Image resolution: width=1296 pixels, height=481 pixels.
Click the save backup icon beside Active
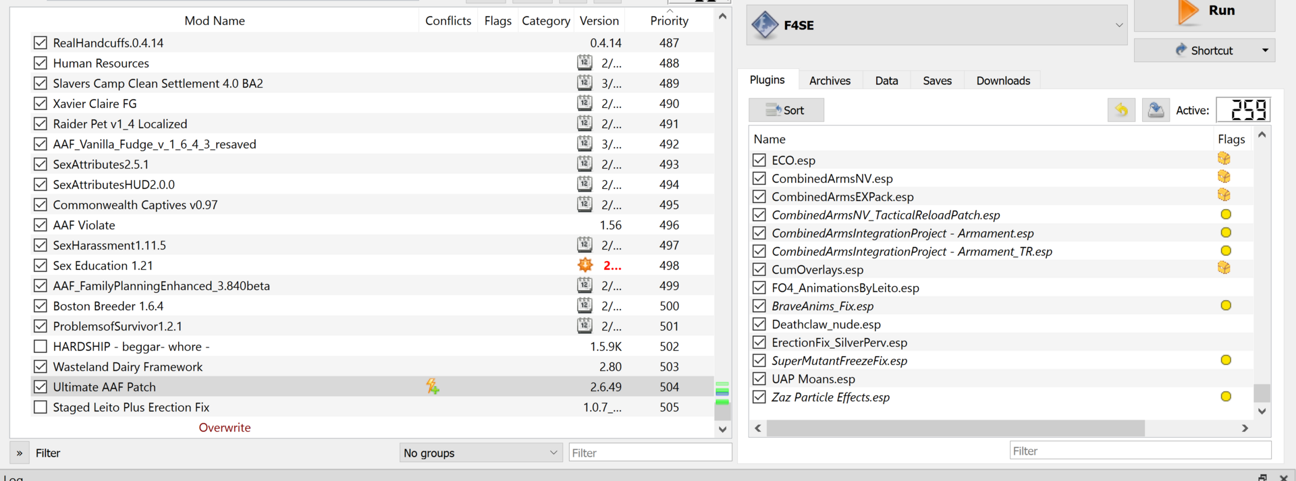1156,110
